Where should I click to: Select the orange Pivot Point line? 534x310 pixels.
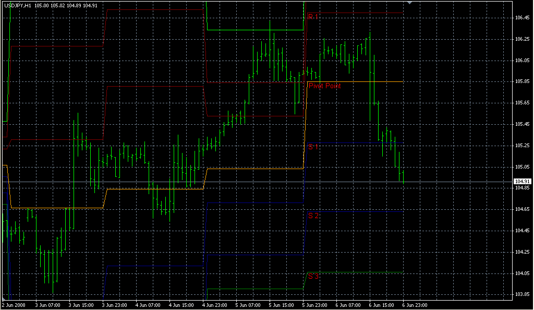[x=365, y=81]
